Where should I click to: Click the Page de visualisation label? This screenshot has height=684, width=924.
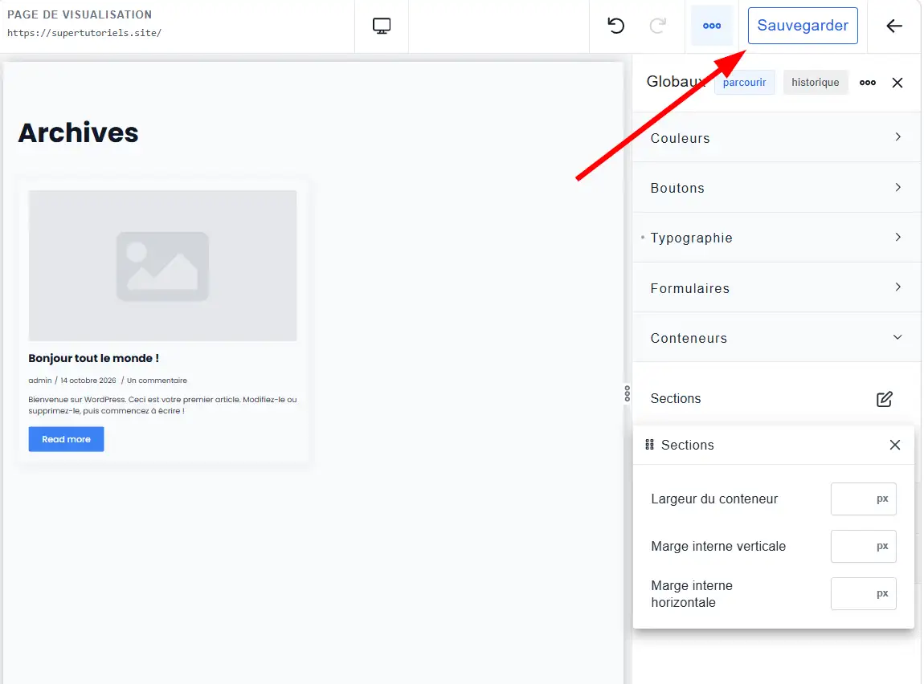[x=80, y=14]
